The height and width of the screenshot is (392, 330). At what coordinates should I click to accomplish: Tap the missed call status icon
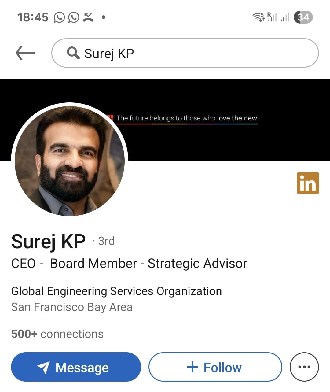tap(88, 17)
